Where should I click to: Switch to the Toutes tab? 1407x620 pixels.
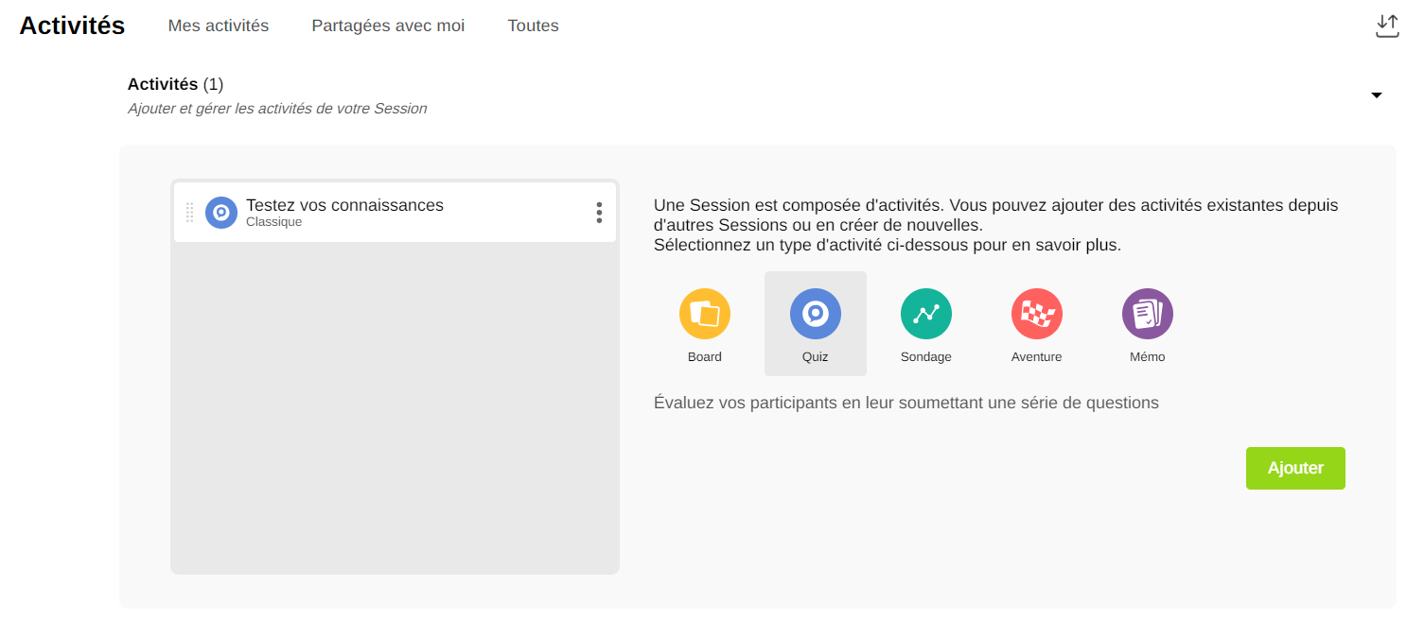pos(533,26)
